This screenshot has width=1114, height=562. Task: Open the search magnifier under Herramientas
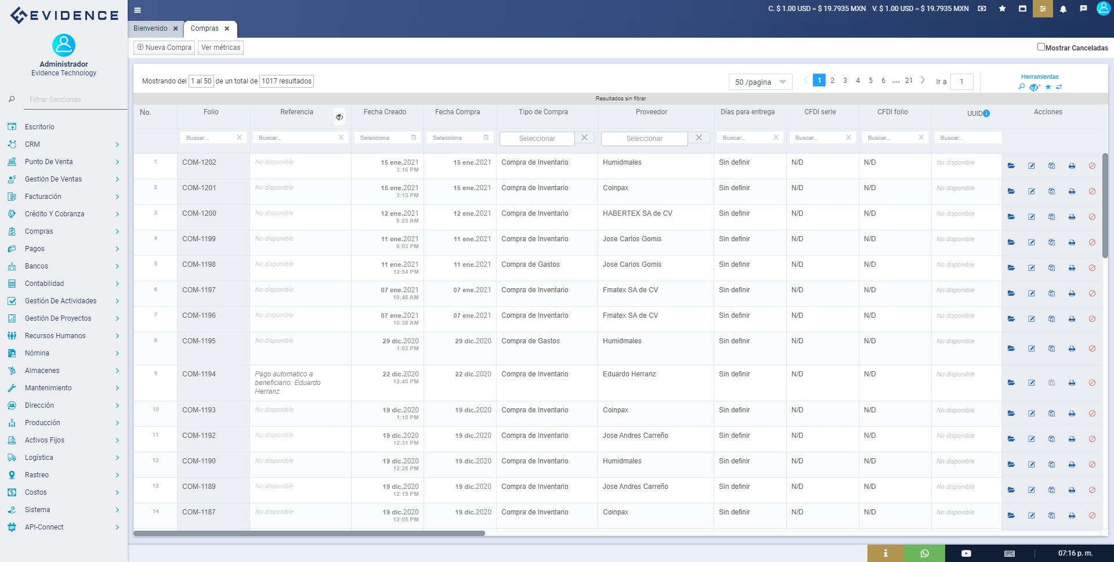pyautogui.click(x=1022, y=86)
